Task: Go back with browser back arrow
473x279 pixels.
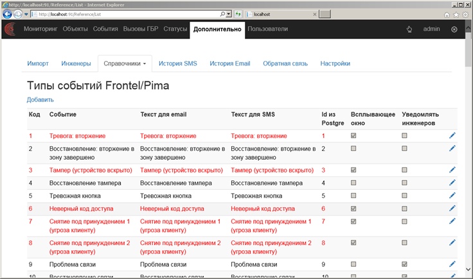Action: 7,14
